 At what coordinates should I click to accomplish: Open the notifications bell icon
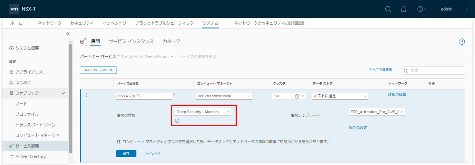pyautogui.click(x=403, y=9)
